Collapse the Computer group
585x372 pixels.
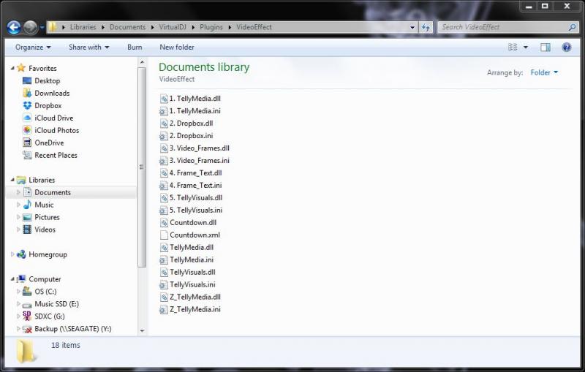coord(12,279)
